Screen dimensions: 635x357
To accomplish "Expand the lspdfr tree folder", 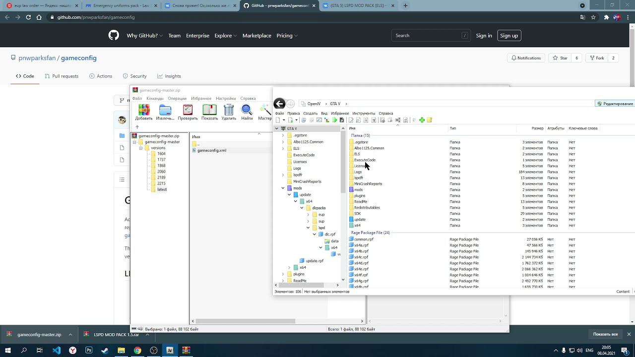I will [x=283, y=175].
